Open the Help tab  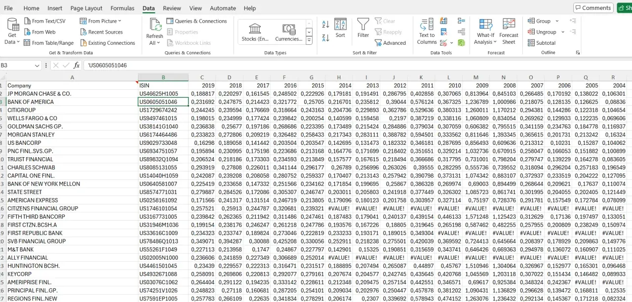(250, 8)
